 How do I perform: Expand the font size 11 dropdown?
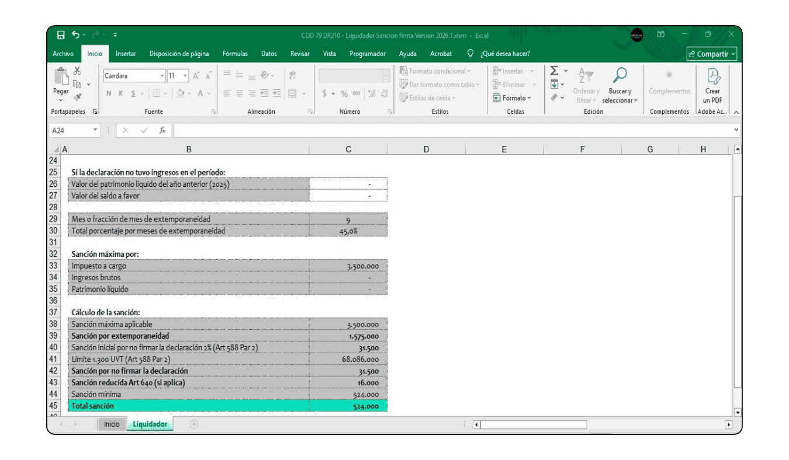185,76
